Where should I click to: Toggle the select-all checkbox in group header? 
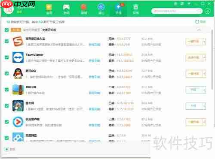(x=6, y=30)
